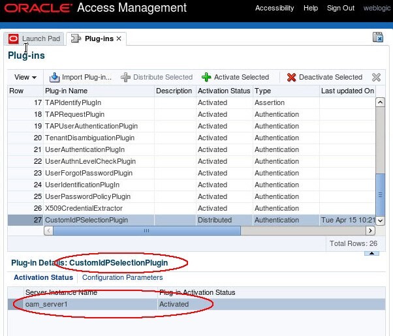Click the horizontal scrollbar right arrow

(x=370, y=230)
